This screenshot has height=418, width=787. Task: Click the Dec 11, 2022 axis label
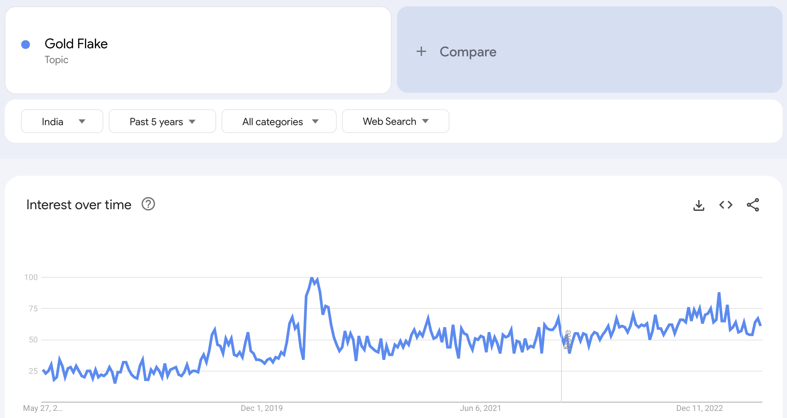[x=700, y=408]
